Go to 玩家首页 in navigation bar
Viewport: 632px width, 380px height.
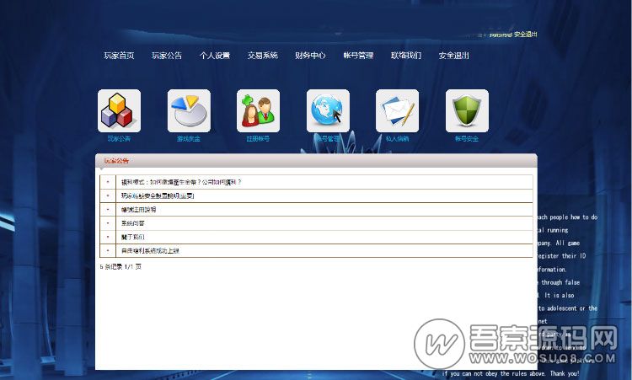tap(119, 56)
